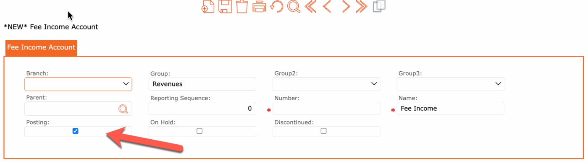
Task: Click the new record icon
Action: tap(208, 6)
